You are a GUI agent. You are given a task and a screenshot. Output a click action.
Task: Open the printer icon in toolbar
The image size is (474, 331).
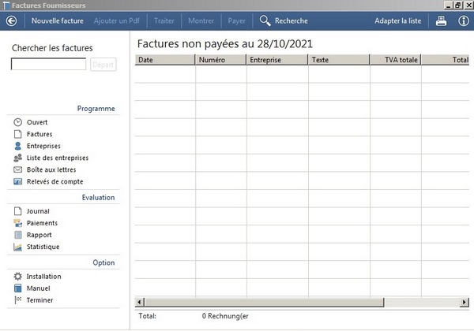pyautogui.click(x=441, y=20)
